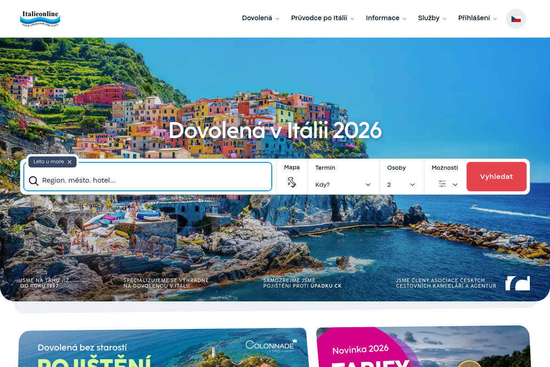Image resolution: width=550 pixels, height=367 pixels.
Task: Click the Možnosti filter sliders icon
Action: (x=442, y=184)
